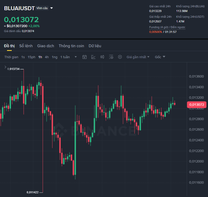This screenshot has width=208, height=197.
Task: Click the 0,012000 price axis label
Action: coord(196,161)
